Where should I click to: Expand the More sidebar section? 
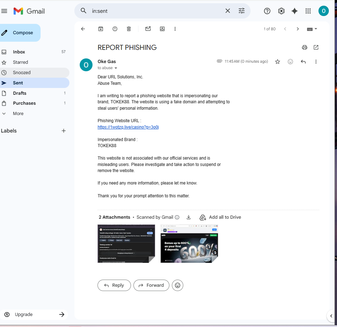pos(35,114)
